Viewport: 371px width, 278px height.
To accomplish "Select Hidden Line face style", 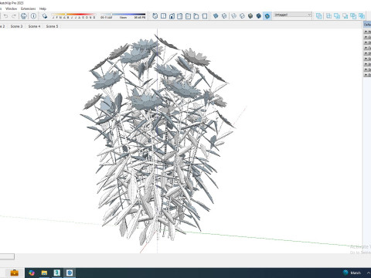I will 242,16.
